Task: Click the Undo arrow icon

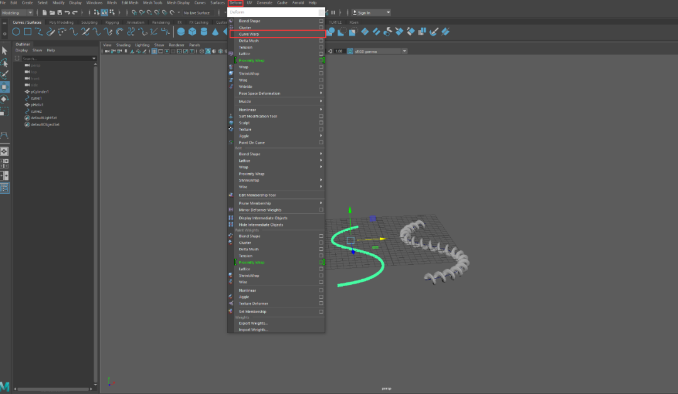Action: pyautogui.click(x=67, y=13)
